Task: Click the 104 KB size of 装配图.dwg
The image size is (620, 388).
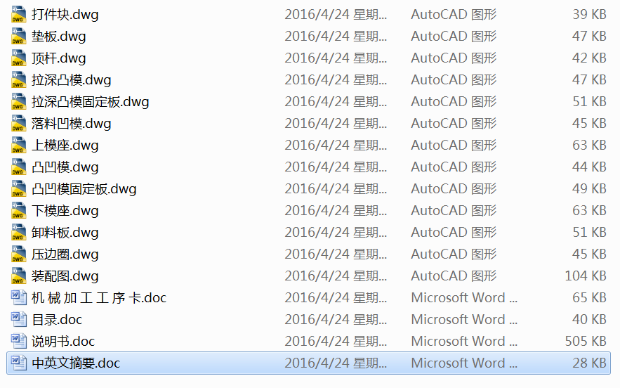Action: point(586,276)
